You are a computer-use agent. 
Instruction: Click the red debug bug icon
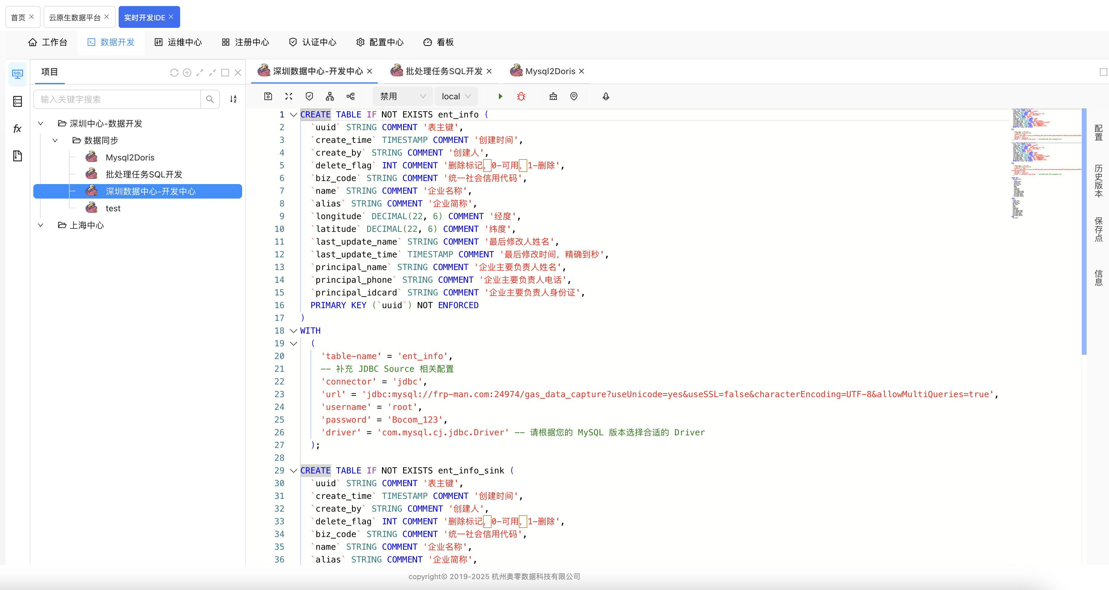[521, 97]
